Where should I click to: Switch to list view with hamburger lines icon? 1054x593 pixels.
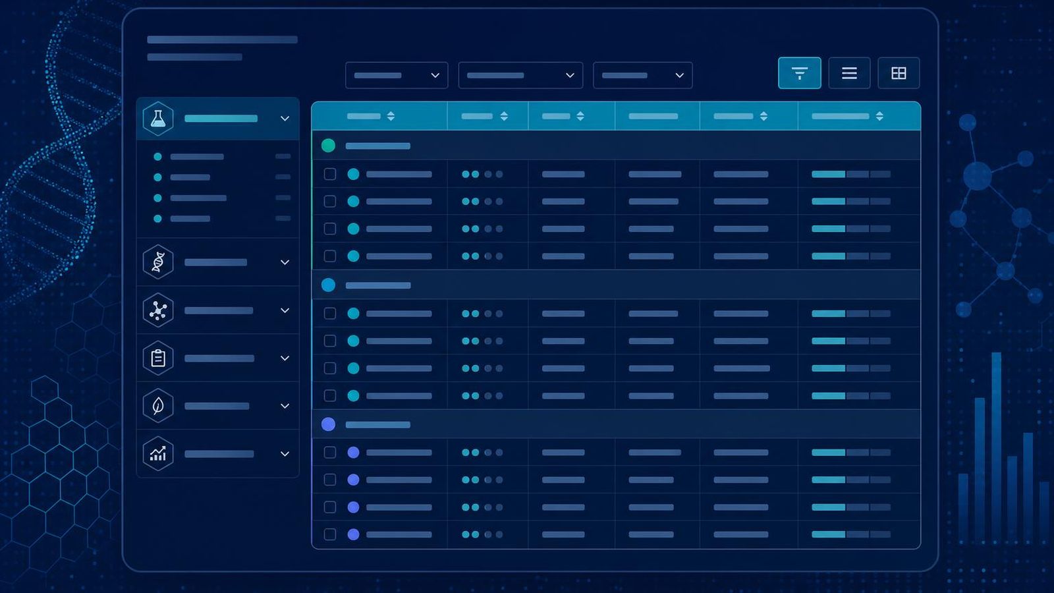pyautogui.click(x=849, y=73)
